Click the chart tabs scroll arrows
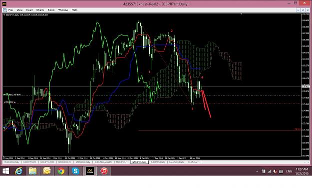Image resolution: width=312 pixels, height=196 pixels. click(x=307, y=162)
